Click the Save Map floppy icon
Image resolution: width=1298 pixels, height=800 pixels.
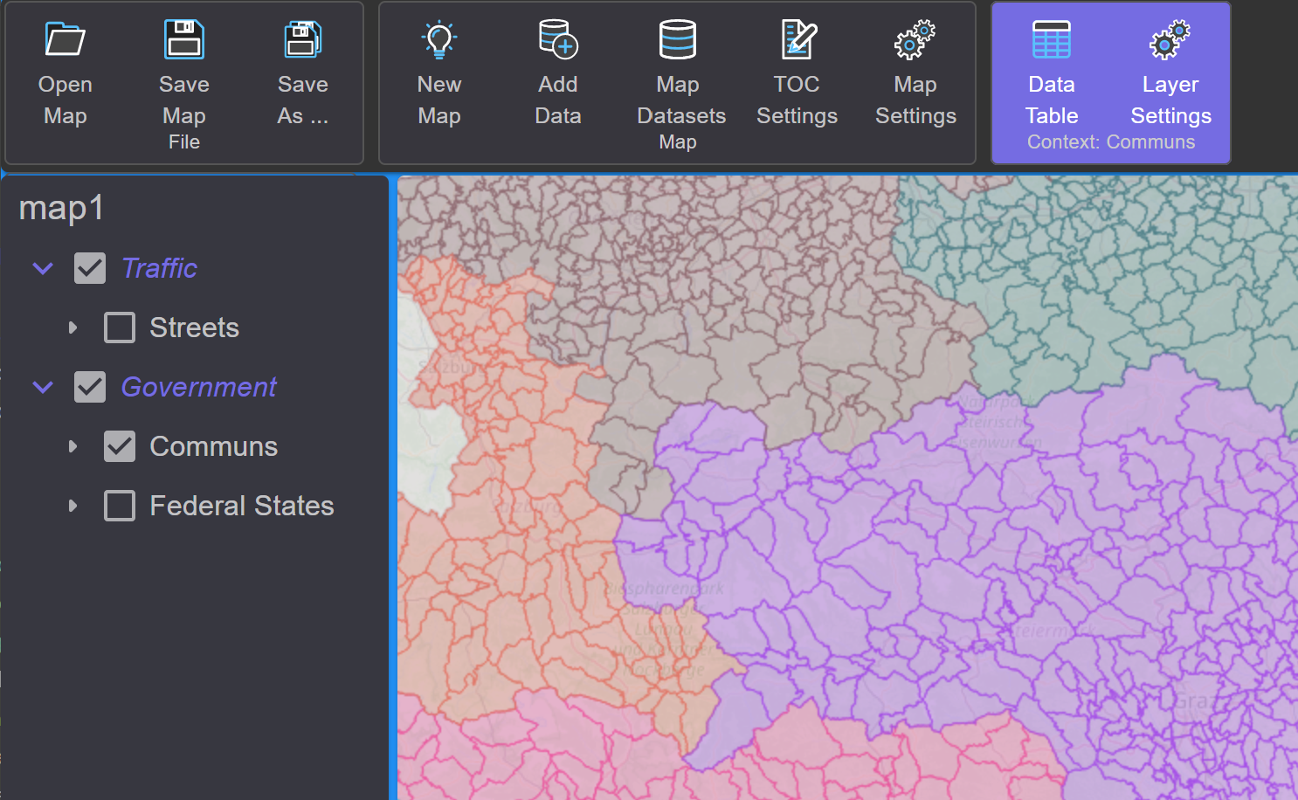(x=184, y=39)
